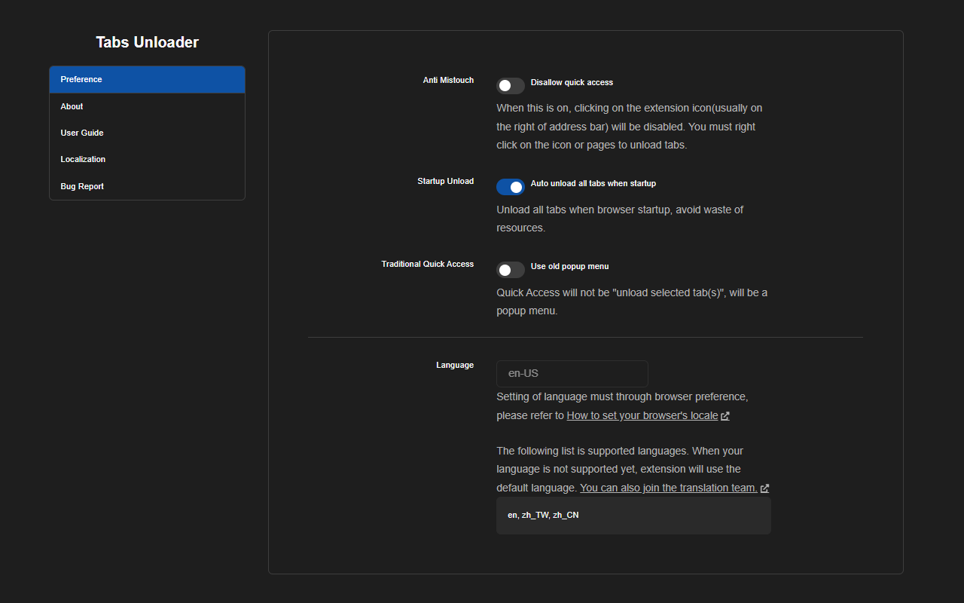Click the 'Language' setting label
The width and height of the screenshot is (964, 603).
click(x=455, y=365)
